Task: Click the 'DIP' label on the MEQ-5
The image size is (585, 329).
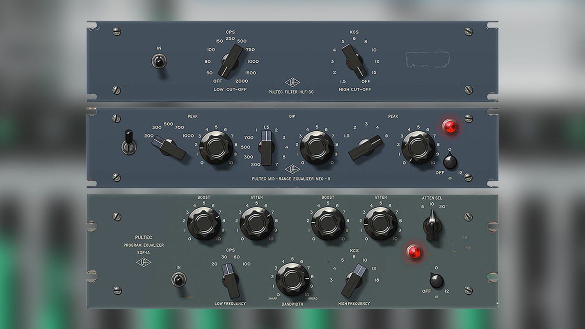Action: coord(292,116)
